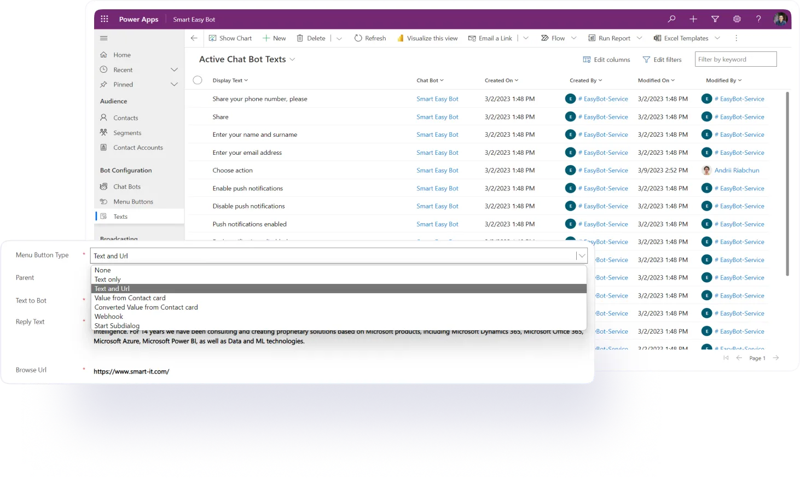Refresh the chat bot texts list
Image resolution: width=800 pixels, height=478 pixels.
[x=370, y=38]
